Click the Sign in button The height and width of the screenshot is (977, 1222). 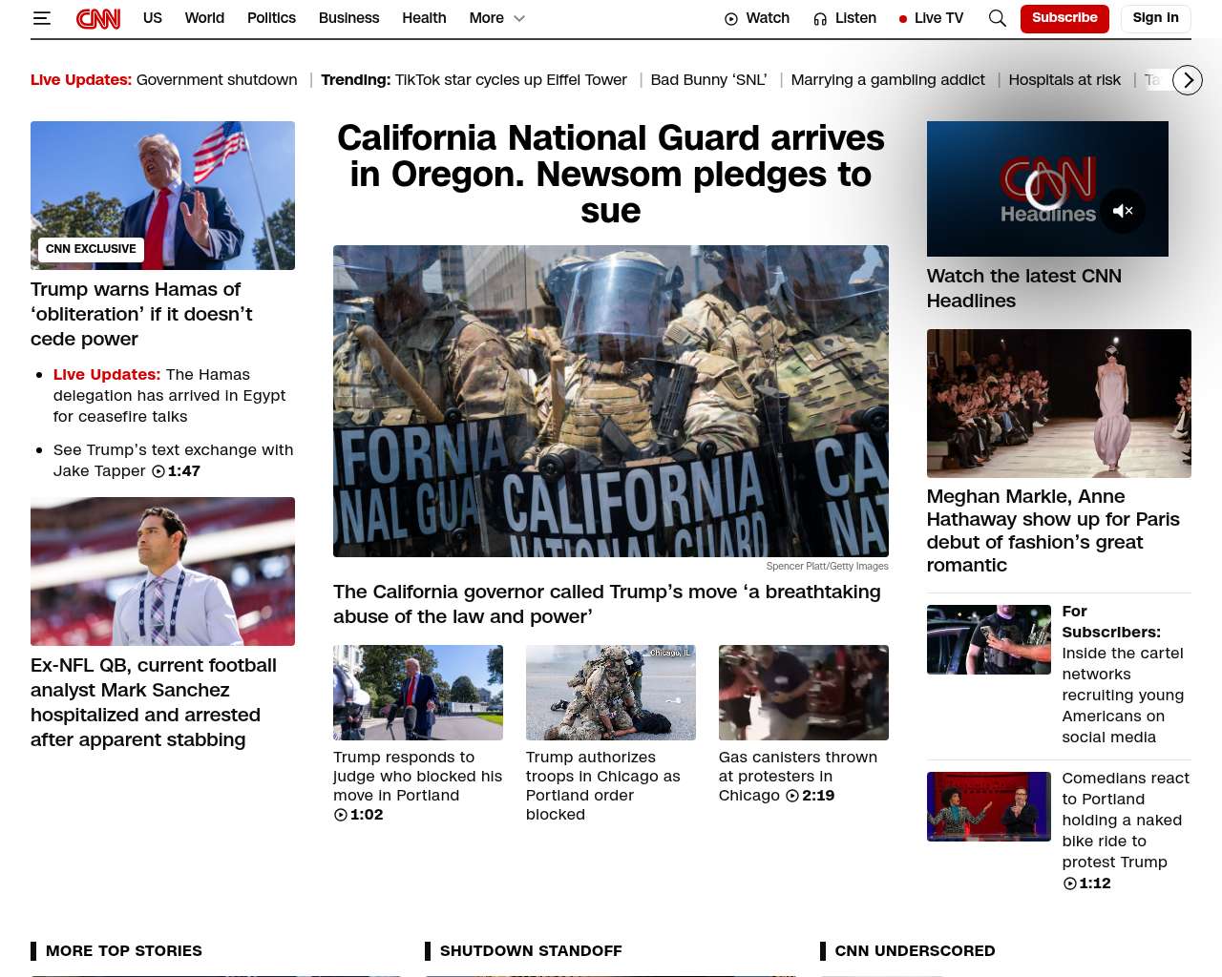pos(1155,18)
